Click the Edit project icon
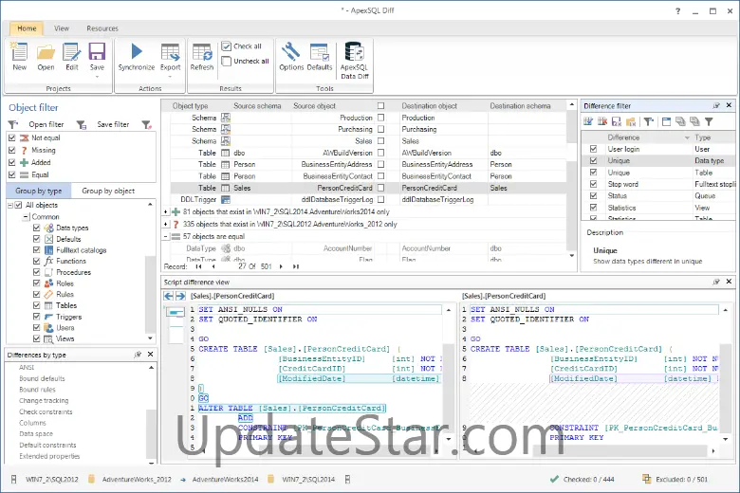The width and height of the screenshot is (740, 493). pos(72,56)
